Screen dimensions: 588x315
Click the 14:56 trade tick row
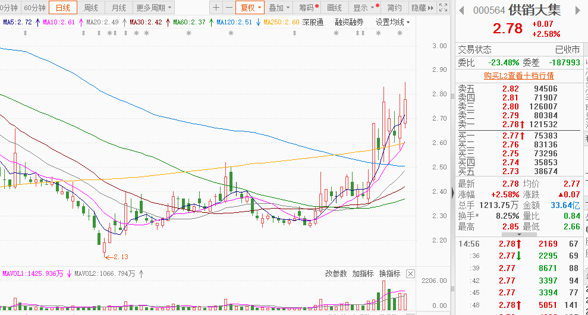click(x=518, y=244)
